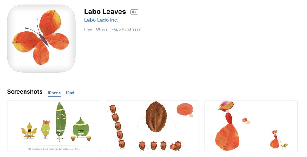Select the tall green leaf playing flute
The image size is (307, 157).
click(61, 122)
